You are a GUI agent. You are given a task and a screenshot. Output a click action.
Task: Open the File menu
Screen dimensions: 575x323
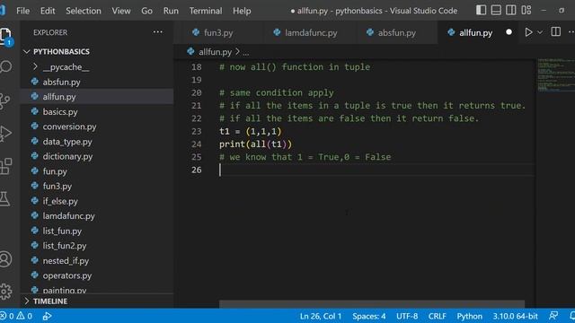(22, 11)
